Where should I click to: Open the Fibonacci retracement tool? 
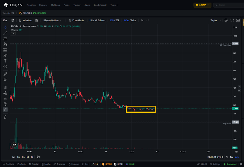click(x=5, y=39)
